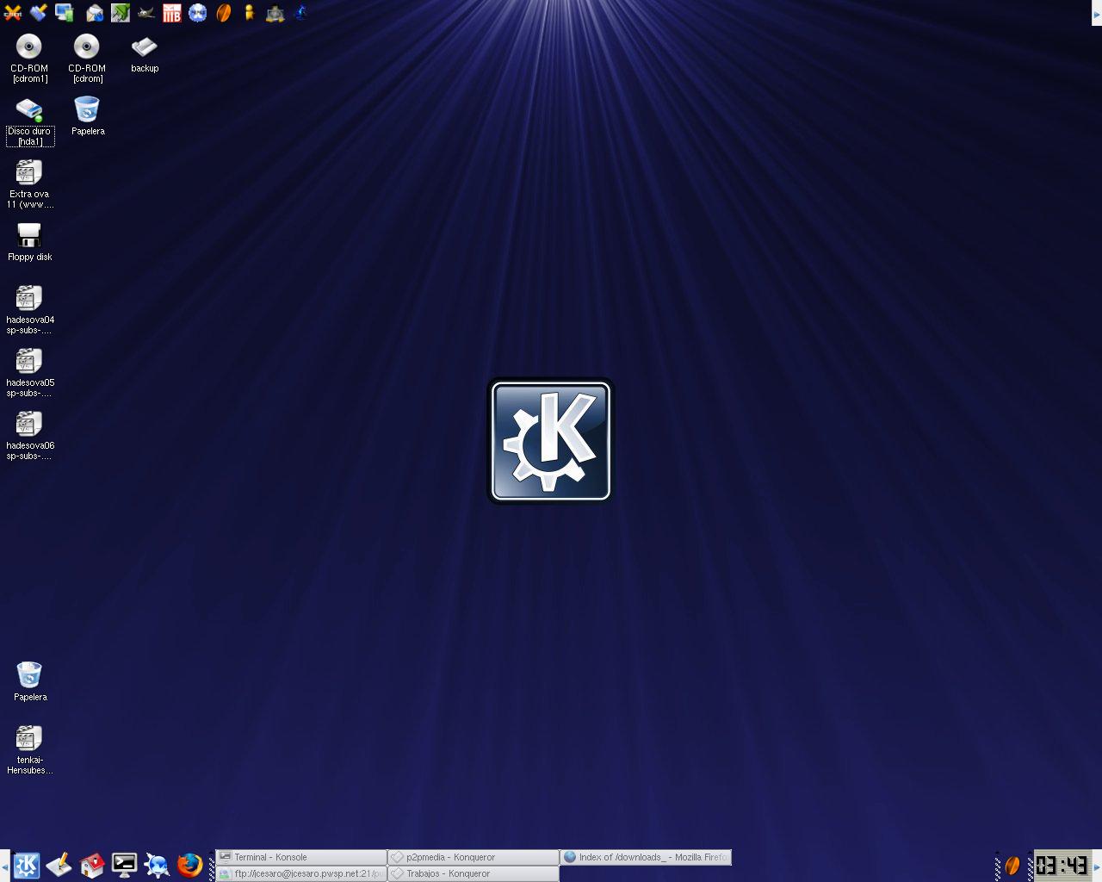Launch the blue microscope icon
The height and width of the screenshot is (882, 1102).
(300, 13)
